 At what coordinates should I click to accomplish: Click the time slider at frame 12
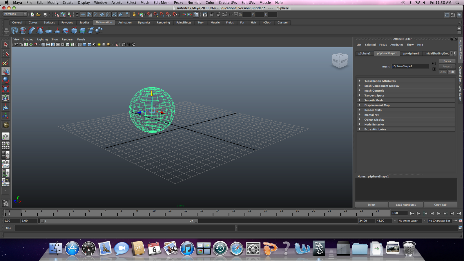click(186, 214)
